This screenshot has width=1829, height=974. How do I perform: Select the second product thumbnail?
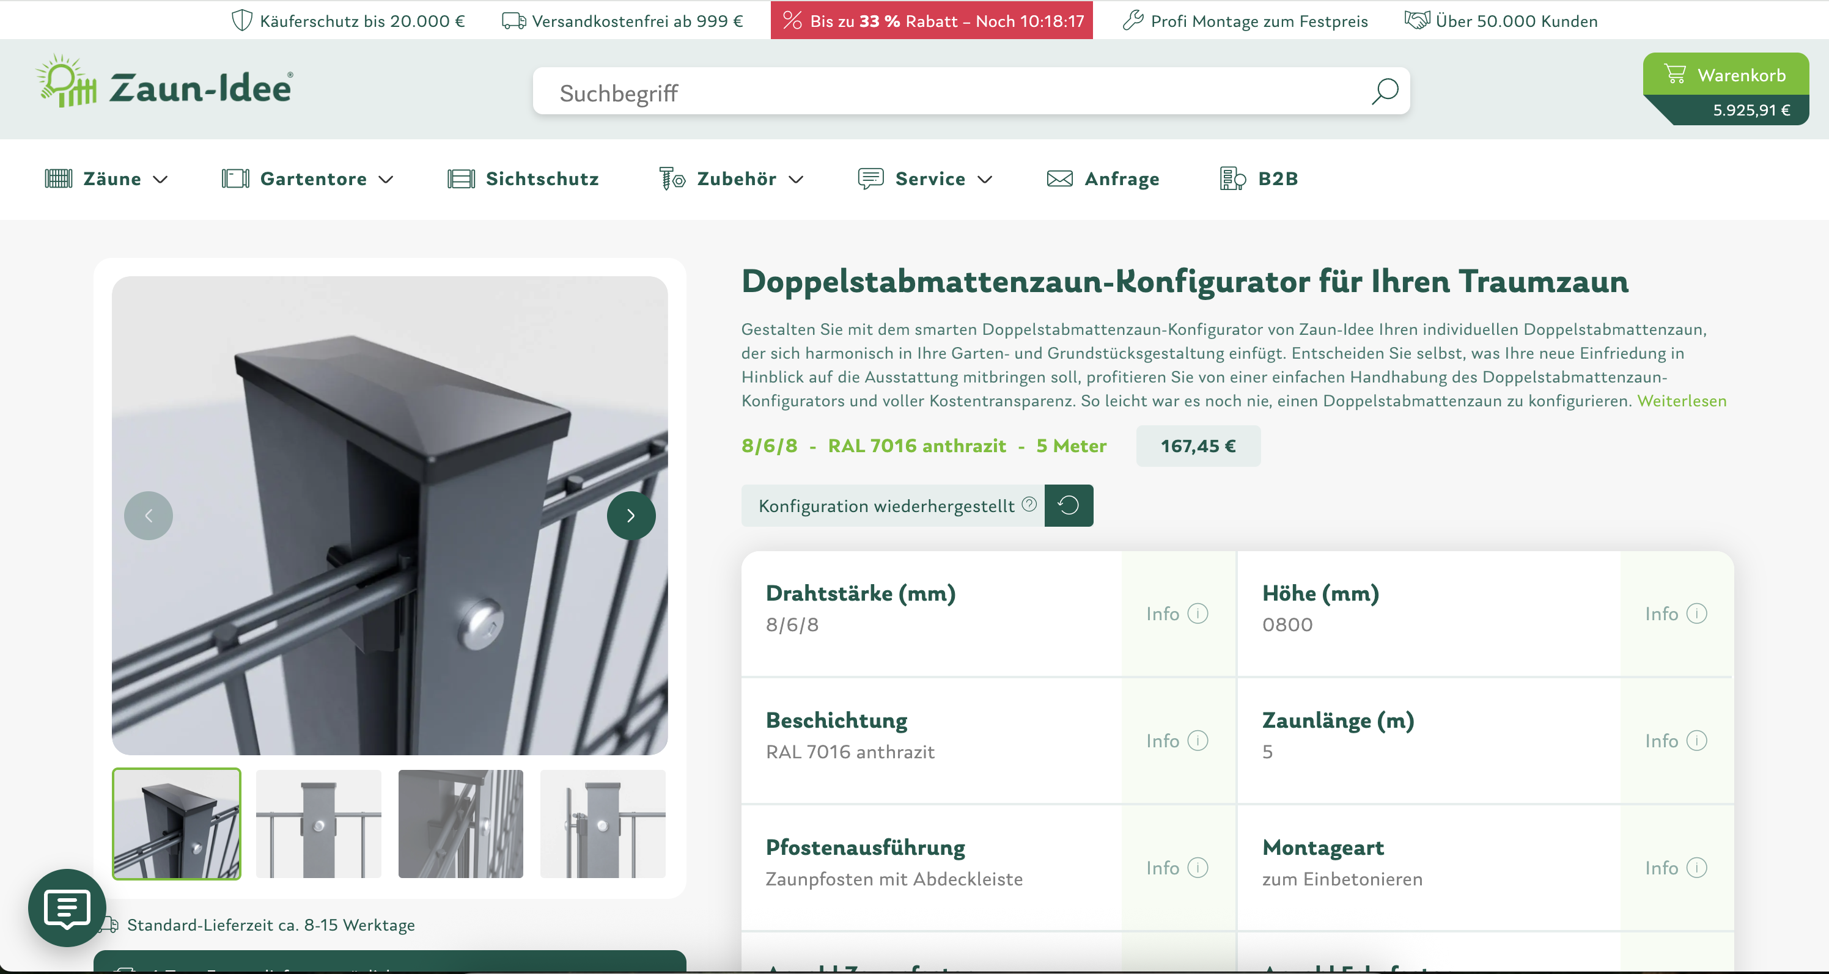(x=318, y=824)
